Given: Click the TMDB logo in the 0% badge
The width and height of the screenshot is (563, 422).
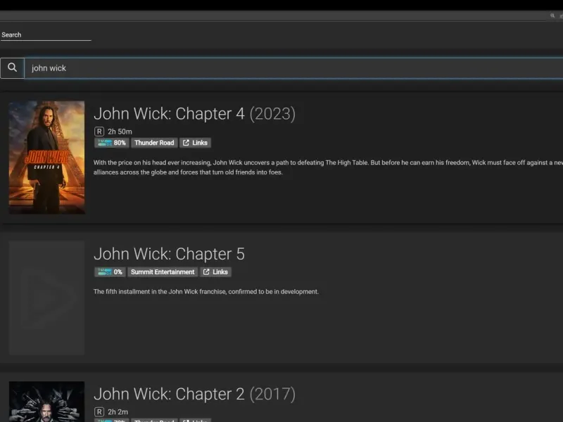Looking at the screenshot, I should (105, 272).
